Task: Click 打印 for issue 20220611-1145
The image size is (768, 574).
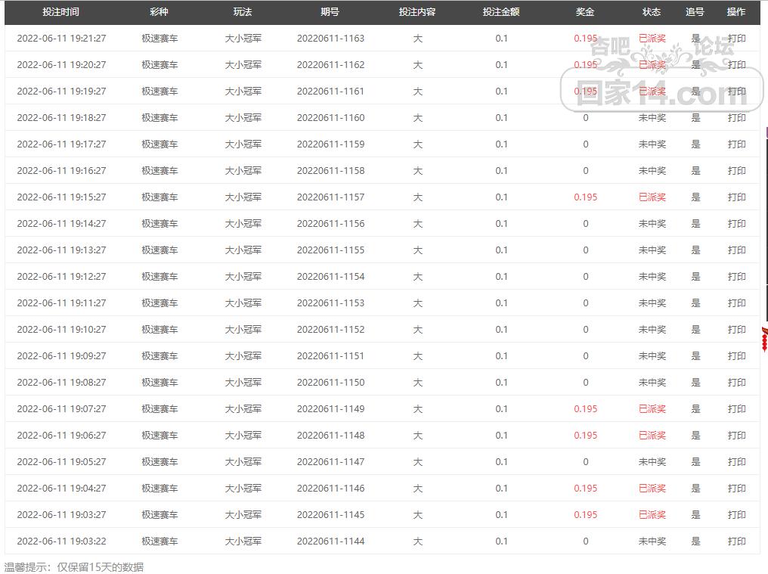Action: click(x=737, y=515)
